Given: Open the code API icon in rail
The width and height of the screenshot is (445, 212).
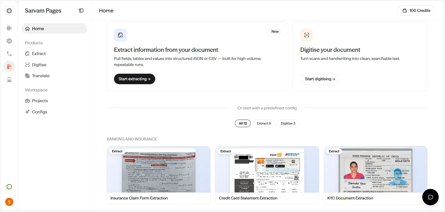Looking at the screenshot, I should [x=9, y=41].
